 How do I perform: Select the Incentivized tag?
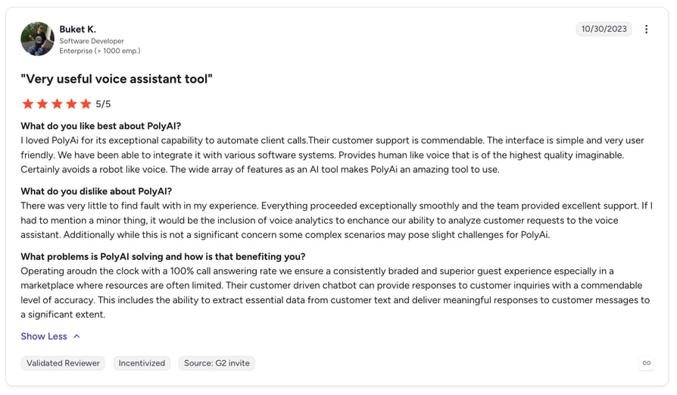(142, 363)
